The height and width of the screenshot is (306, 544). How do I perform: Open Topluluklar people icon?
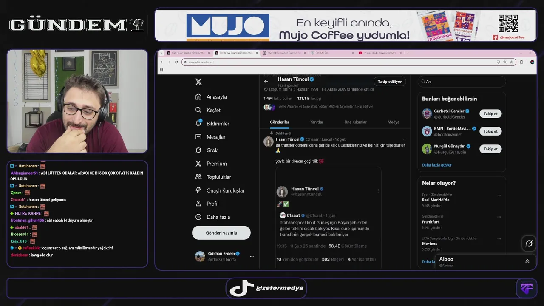point(198,177)
